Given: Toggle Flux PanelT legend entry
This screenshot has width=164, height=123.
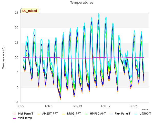Looking at the screenshot, I should click(120, 114).
